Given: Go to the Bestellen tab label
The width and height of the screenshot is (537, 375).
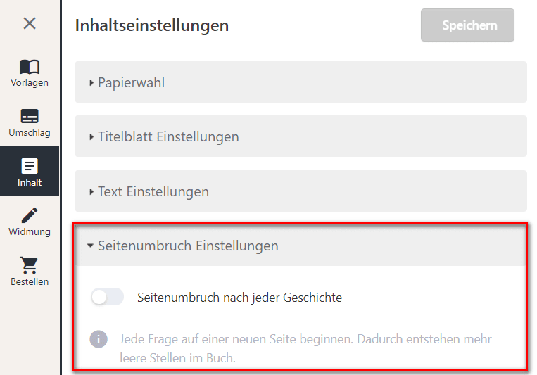Looking at the screenshot, I should (30, 281).
